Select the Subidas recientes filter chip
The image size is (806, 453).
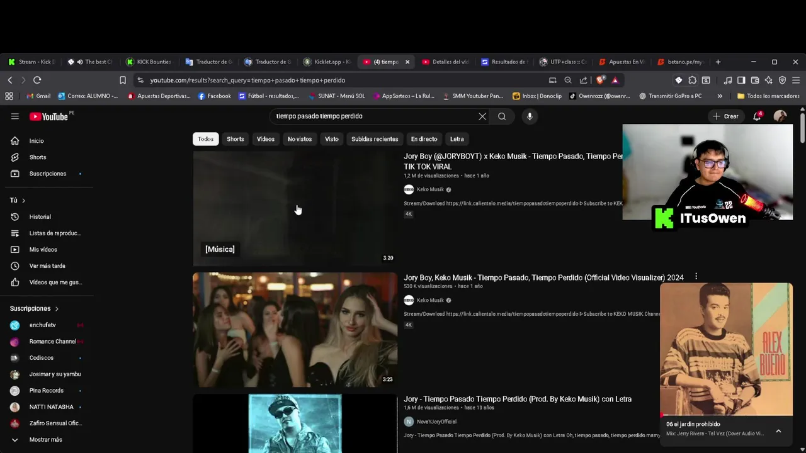pos(375,139)
